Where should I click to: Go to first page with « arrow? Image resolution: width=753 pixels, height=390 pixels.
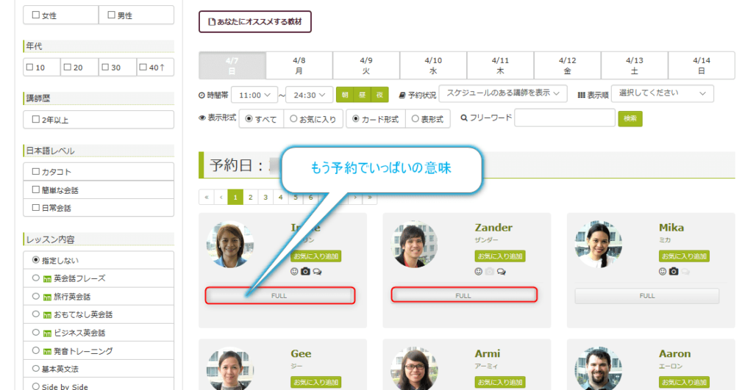pos(207,197)
